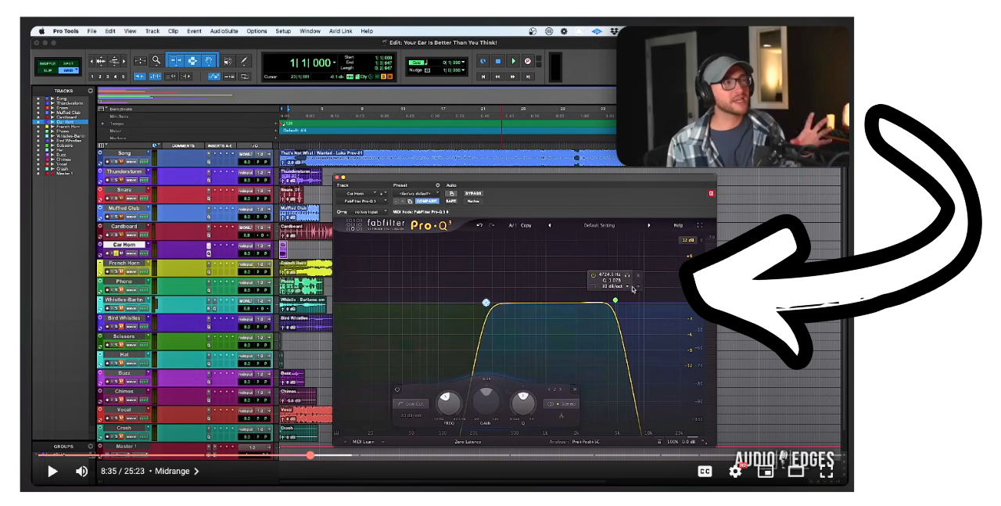Screen dimensions: 1001x506
Task: Open the Window menu
Action: (x=310, y=31)
